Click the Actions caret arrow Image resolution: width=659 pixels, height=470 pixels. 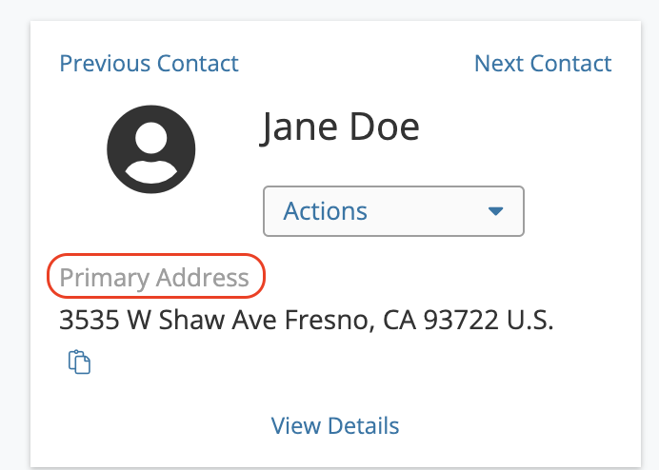(x=495, y=211)
